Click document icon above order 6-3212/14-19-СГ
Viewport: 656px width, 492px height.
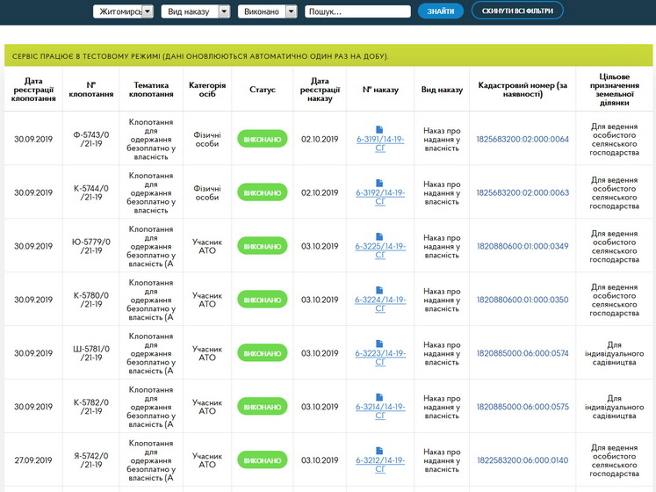[380, 451]
